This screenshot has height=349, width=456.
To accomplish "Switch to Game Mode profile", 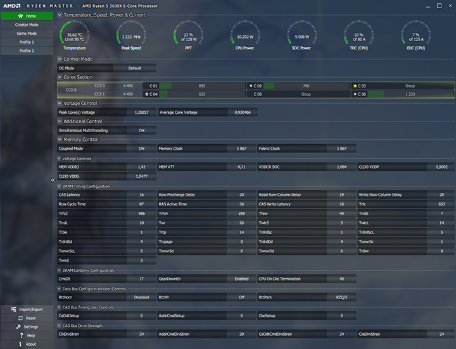I will [x=27, y=34].
